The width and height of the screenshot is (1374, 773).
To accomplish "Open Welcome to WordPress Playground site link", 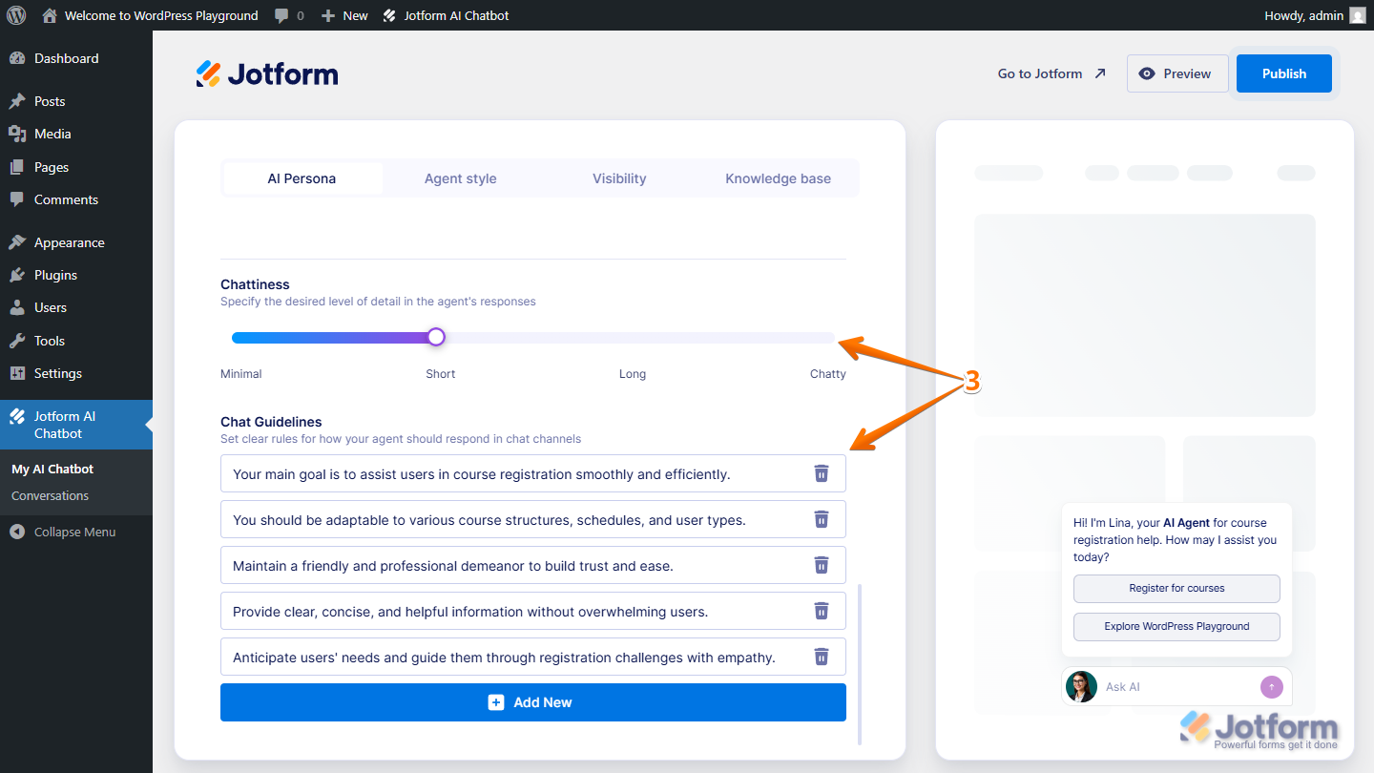I will coord(161,15).
